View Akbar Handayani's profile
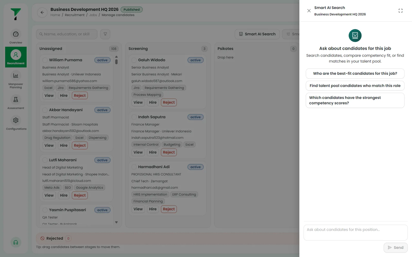The width and height of the screenshot is (412, 257). coord(49,145)
